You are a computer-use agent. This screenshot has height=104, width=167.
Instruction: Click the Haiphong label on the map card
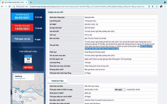click(18, 76)
